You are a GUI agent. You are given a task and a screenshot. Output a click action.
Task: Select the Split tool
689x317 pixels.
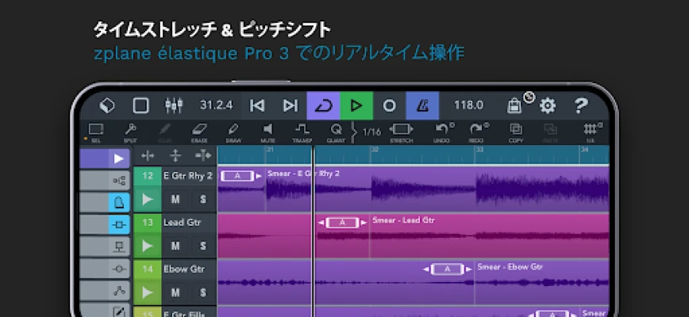point(130,130)
